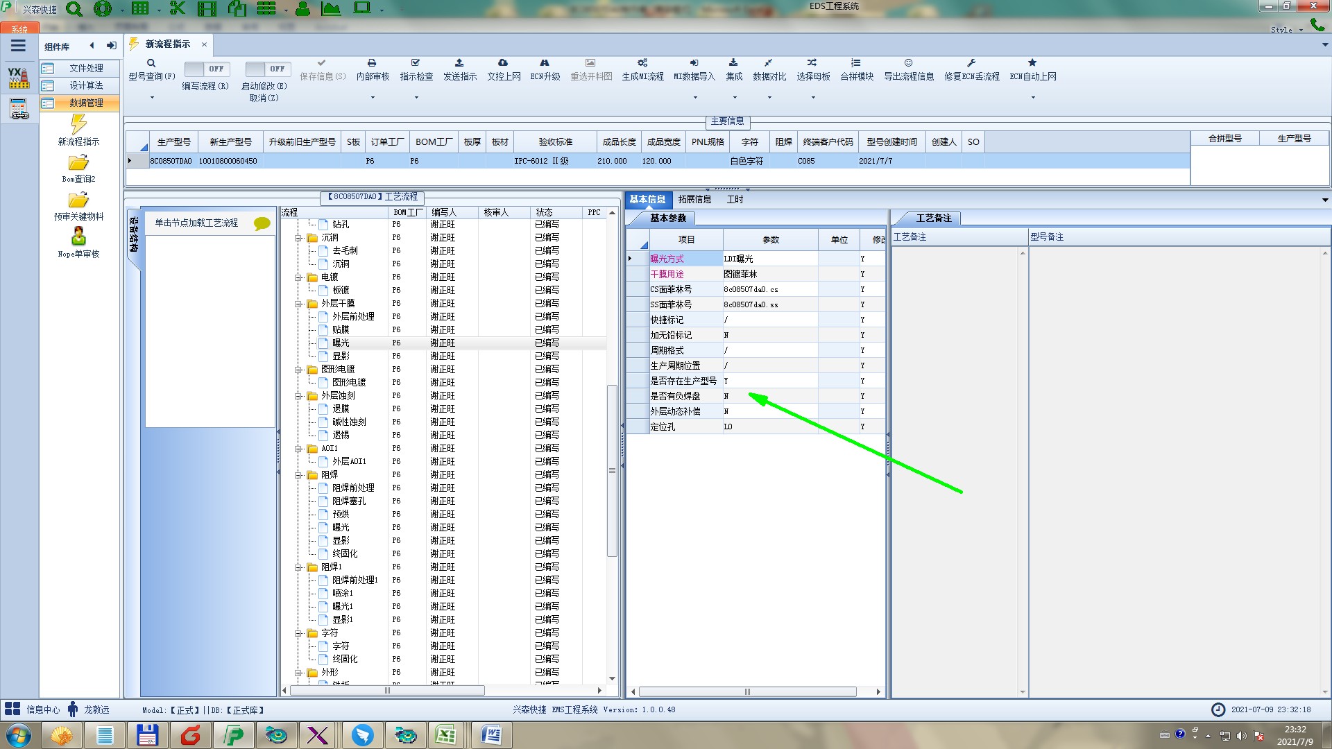Image resolution: width=1332 pixels, height=749 pixels.
Task: Select the 基本参数 tab
Action: (x=667, y=218)
